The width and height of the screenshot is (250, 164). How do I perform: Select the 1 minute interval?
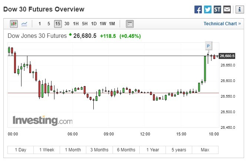click(40, 24)
